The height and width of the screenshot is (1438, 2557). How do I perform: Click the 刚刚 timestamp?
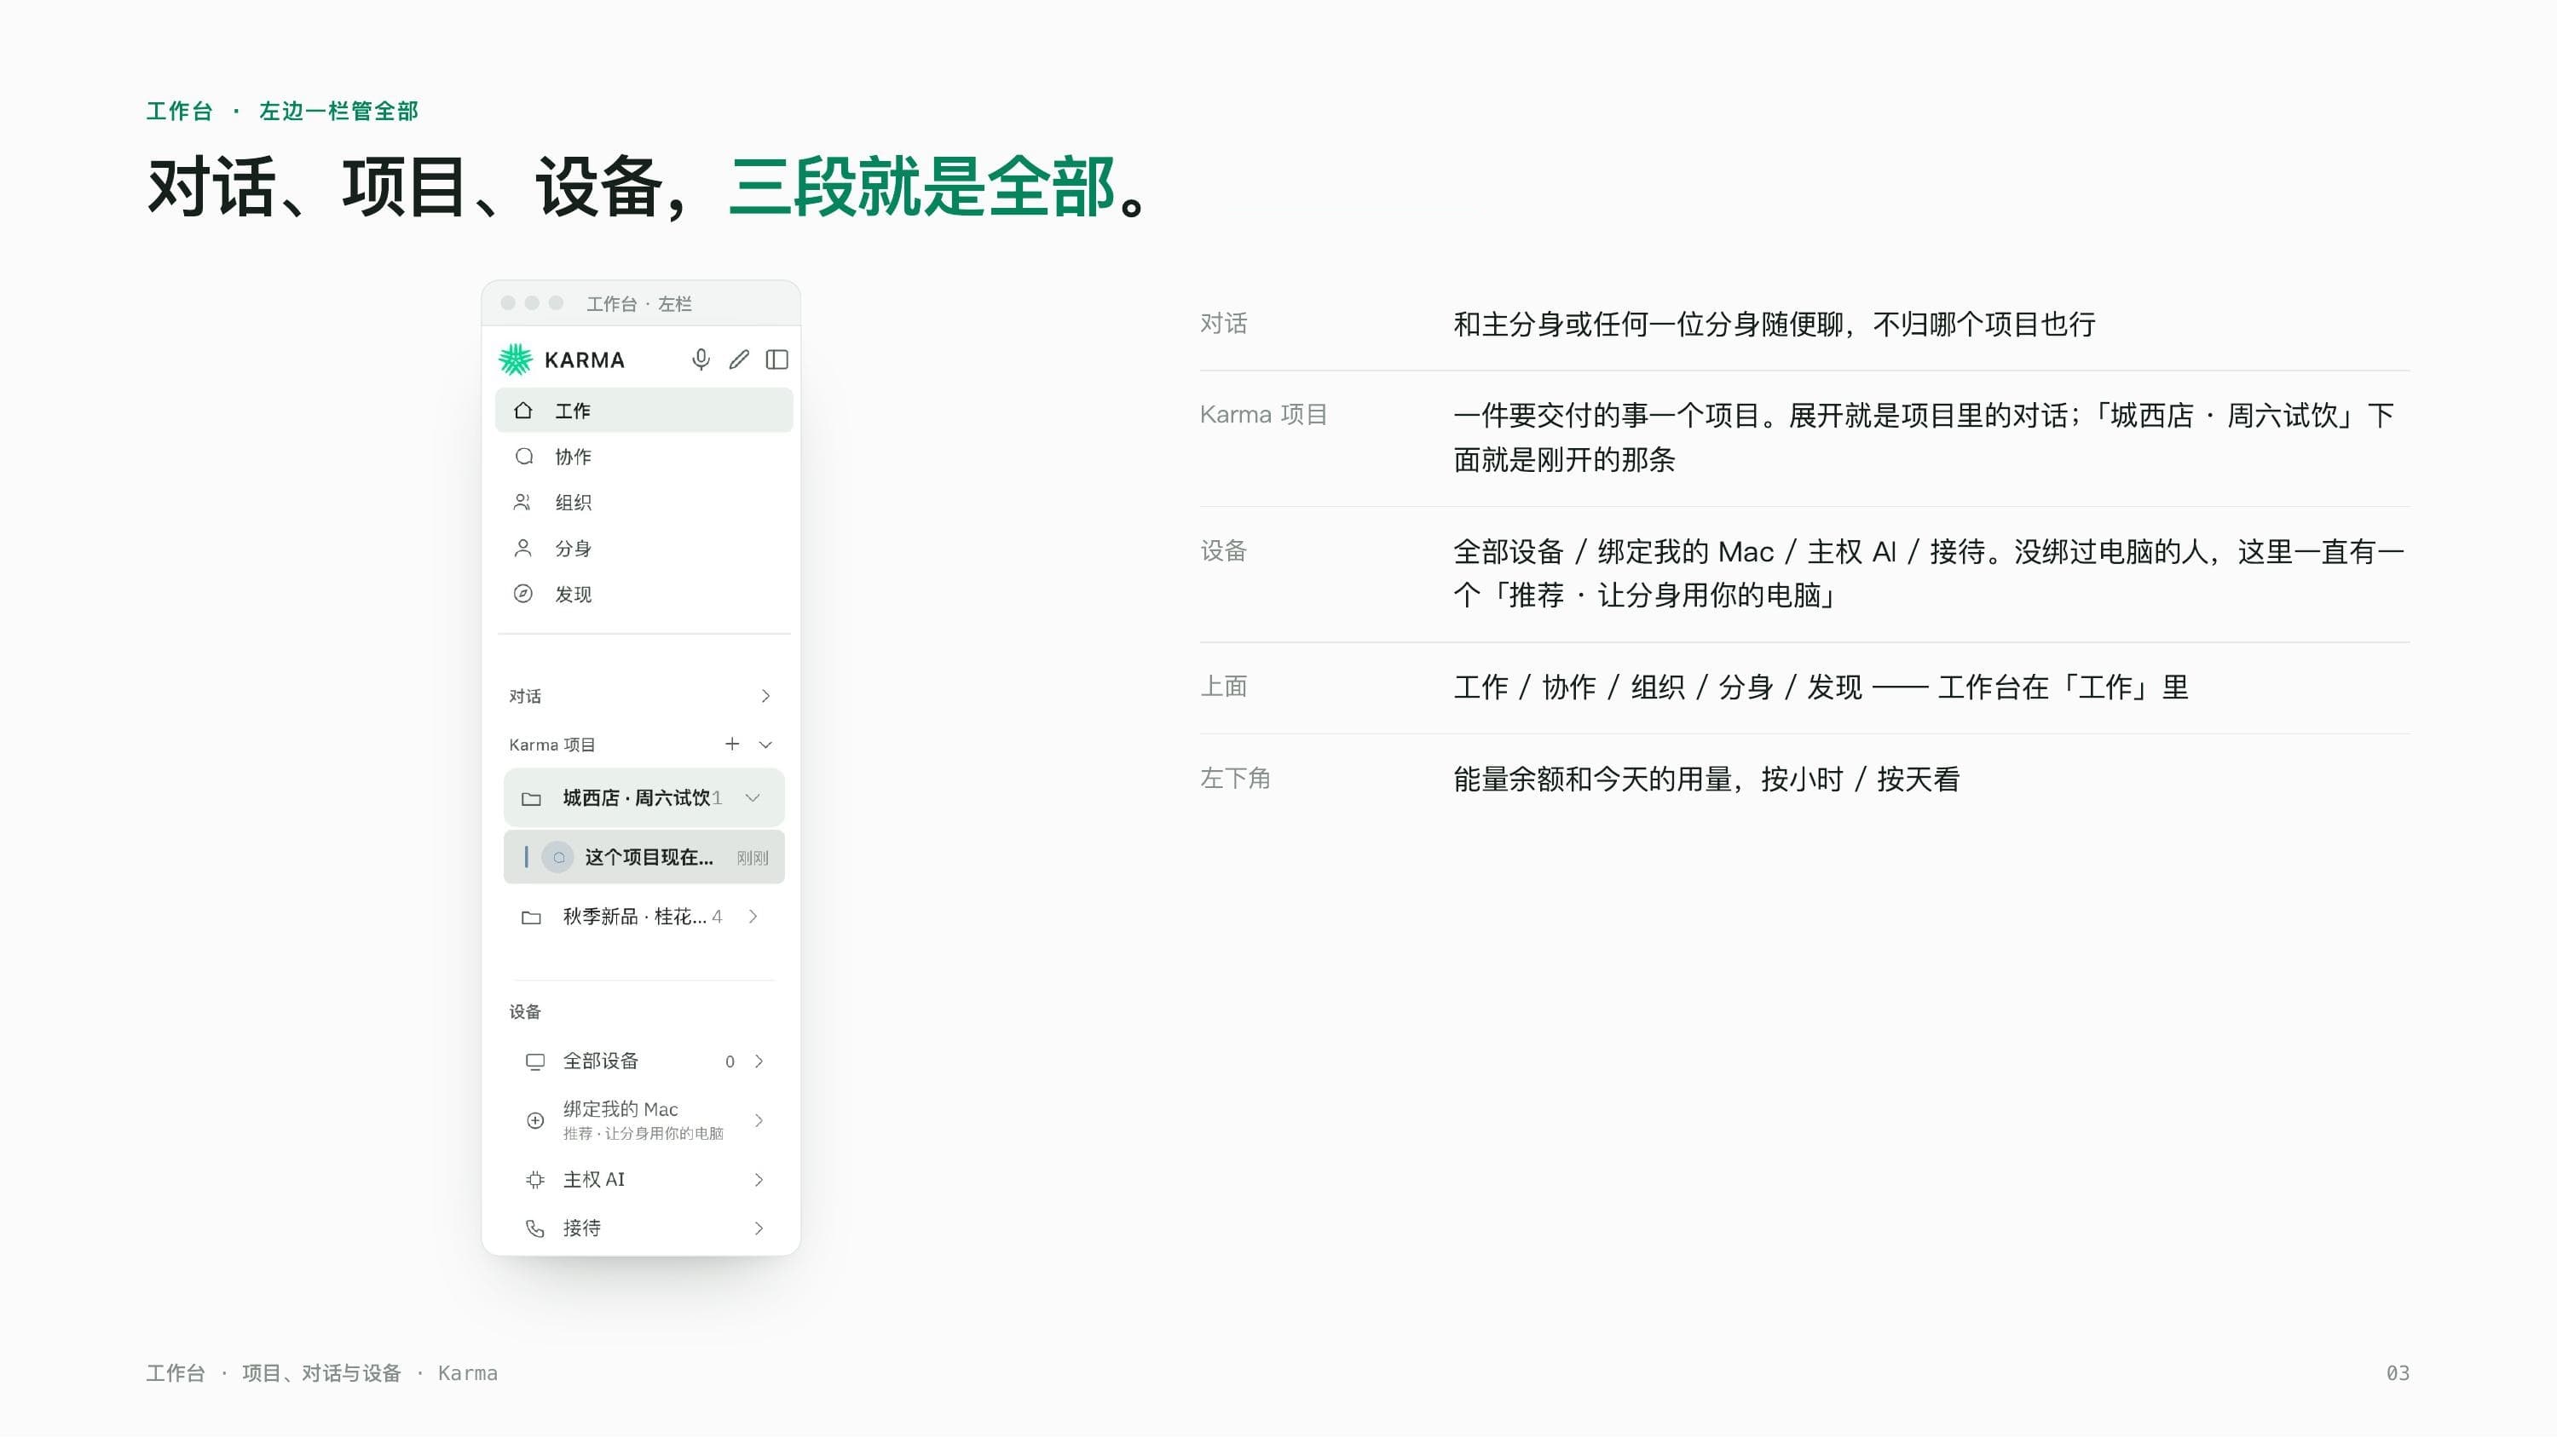coord(753,858)
